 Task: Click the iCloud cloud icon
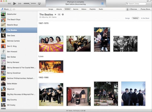14,9
